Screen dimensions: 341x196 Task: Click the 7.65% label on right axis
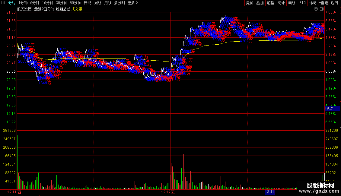tap(330, 12)
